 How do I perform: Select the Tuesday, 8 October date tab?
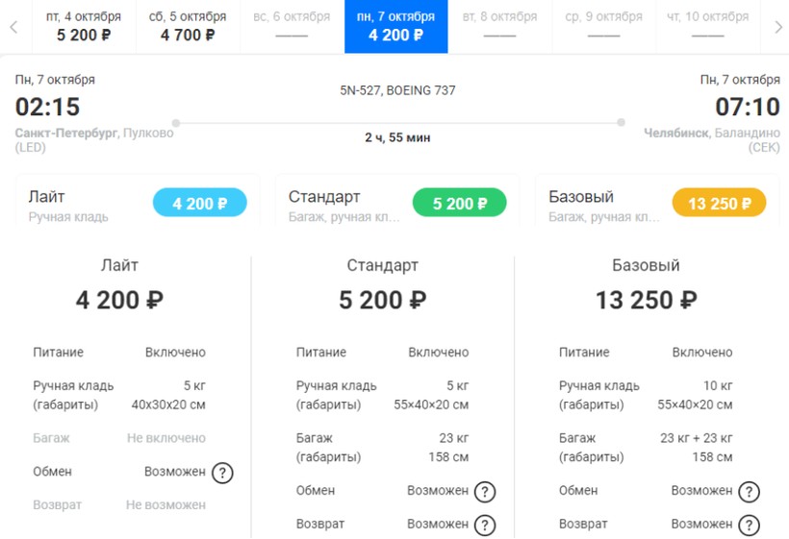(499, 26)
